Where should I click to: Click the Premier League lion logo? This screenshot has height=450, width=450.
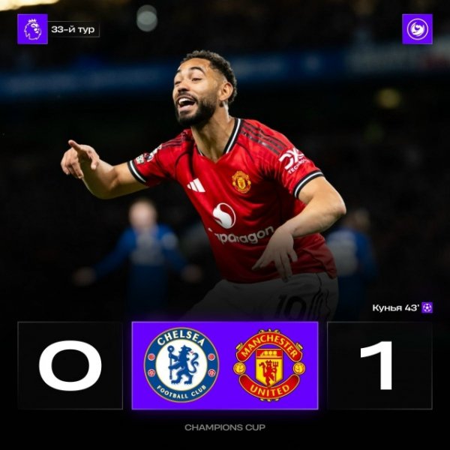[32, 29]
